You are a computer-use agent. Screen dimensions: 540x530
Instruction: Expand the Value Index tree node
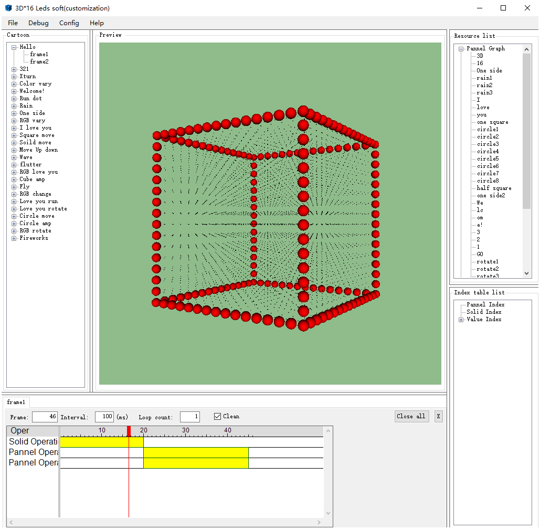(x=460, y=319)
